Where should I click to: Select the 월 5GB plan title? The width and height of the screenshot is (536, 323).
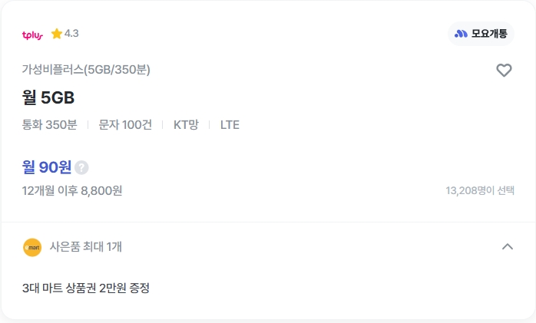[x=48, y=97]
